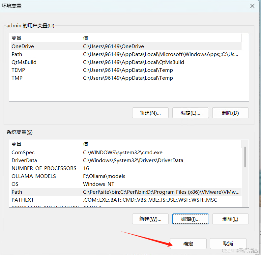Select the QtMsBuild user variable
This screenshot has width=261, height=255.
pos(126,62)
